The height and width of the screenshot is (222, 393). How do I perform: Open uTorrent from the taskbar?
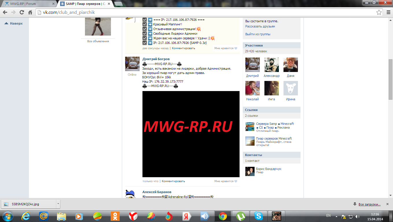(240, 216)
